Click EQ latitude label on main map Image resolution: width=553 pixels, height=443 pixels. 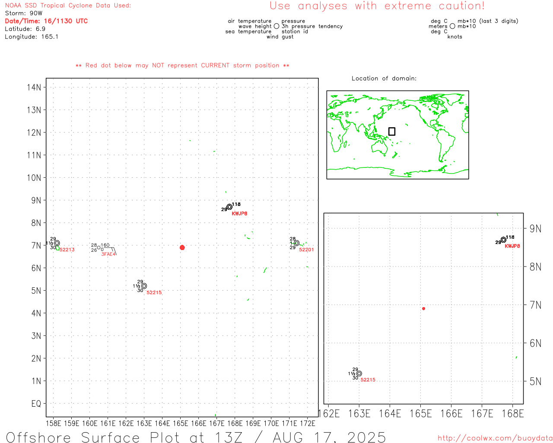36,404
